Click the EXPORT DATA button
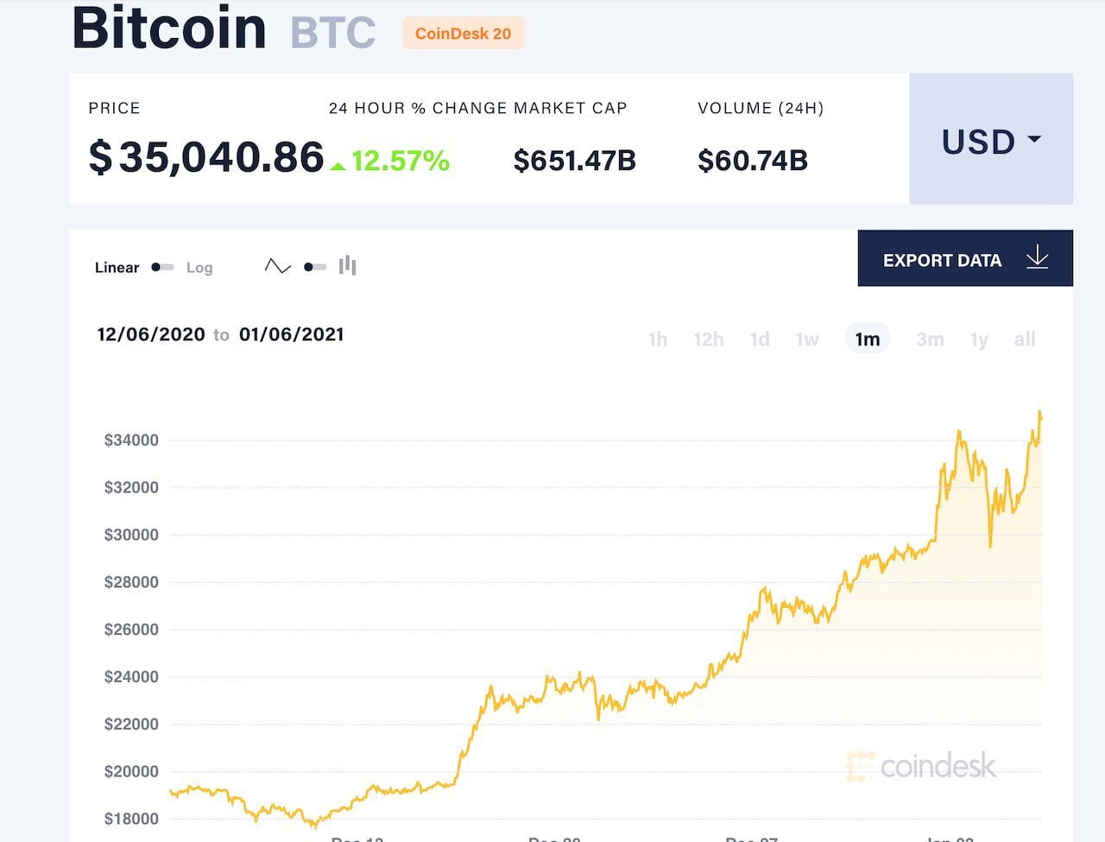 tap(965, 258)
